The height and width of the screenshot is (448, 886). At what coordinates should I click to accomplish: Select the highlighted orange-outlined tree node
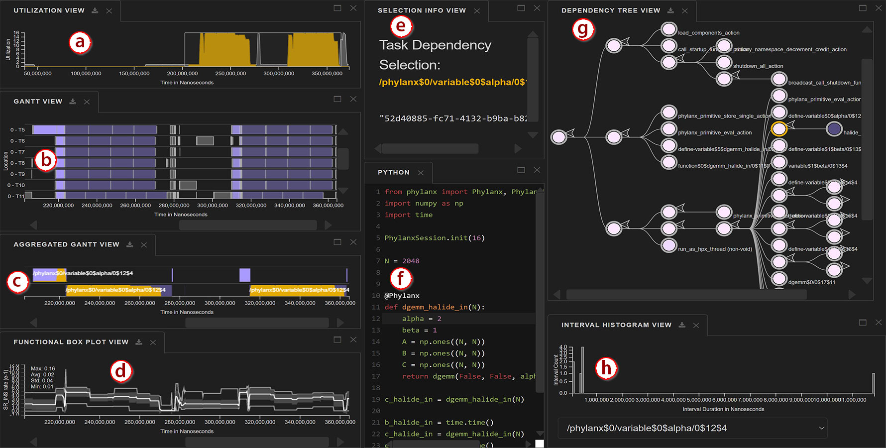point(779,128)
